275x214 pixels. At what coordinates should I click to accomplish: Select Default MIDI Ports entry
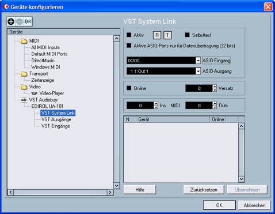pos(49,54)
